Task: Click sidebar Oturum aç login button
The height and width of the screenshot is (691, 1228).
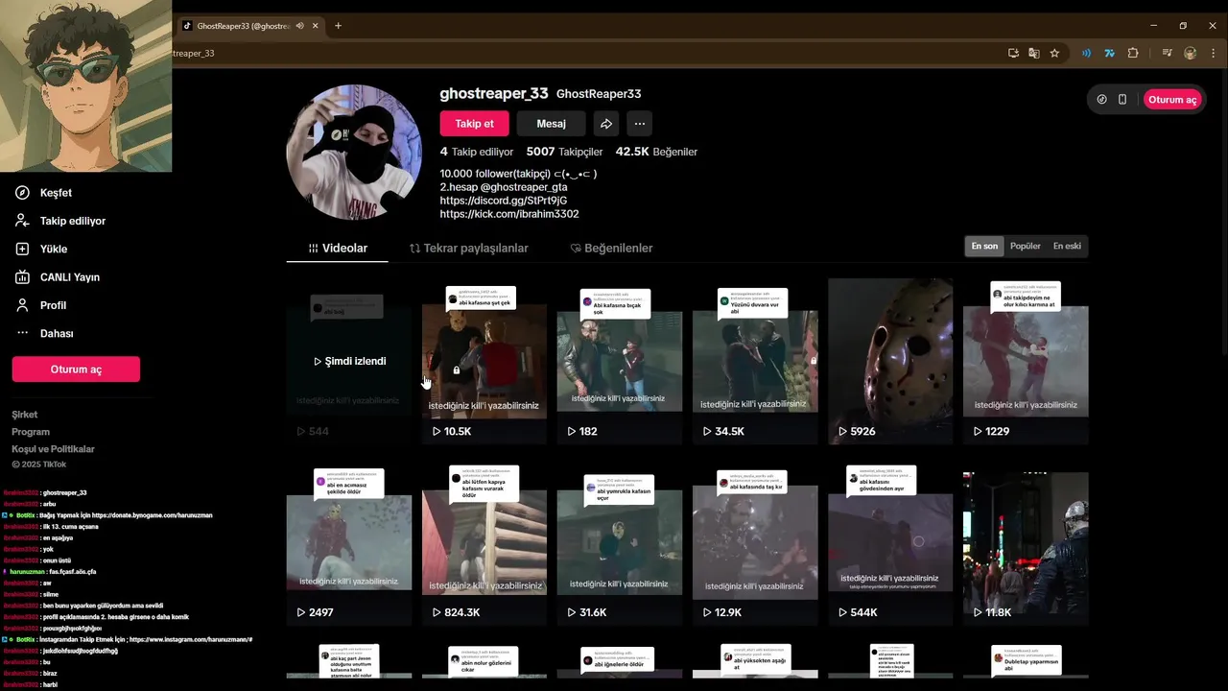Action: pyautogui.click(x=76, y=369)
